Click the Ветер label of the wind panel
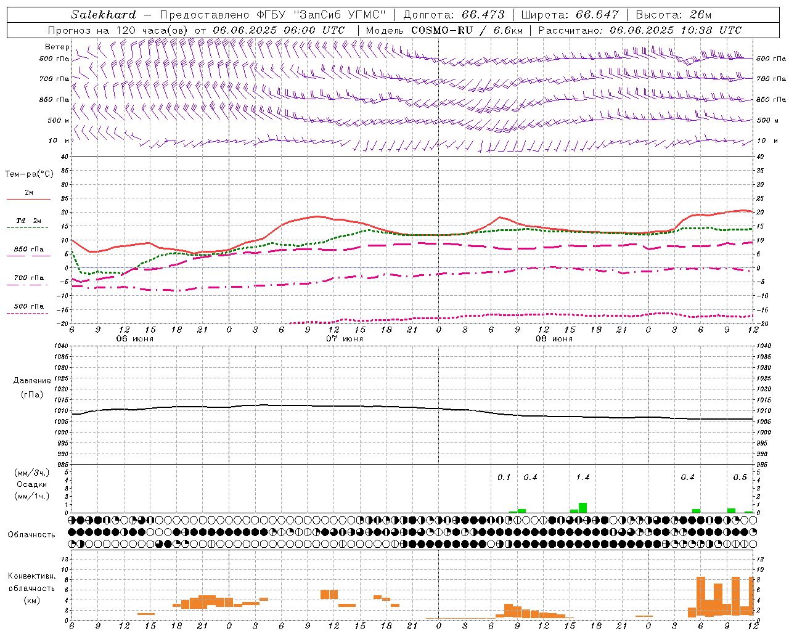The height and width of the screenshot is (631, 789). [x=57, y=47]
